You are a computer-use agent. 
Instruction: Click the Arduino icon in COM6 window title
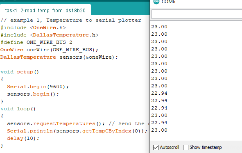click(156, 2)
